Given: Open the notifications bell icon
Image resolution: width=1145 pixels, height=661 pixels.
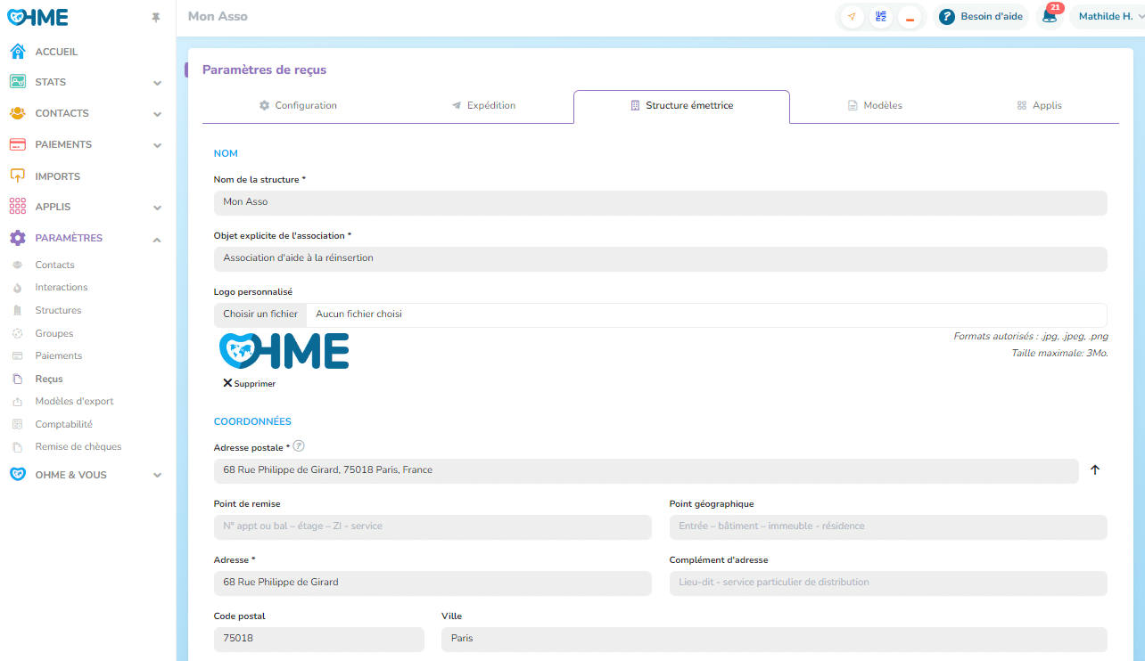Looking at the screenshot, I should (1050, 16).
